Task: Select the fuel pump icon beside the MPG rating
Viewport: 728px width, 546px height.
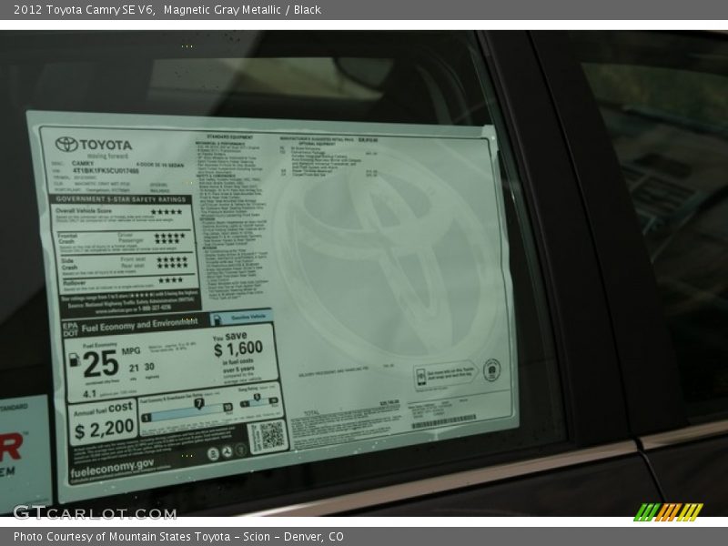Action: [x=73, y=361]
